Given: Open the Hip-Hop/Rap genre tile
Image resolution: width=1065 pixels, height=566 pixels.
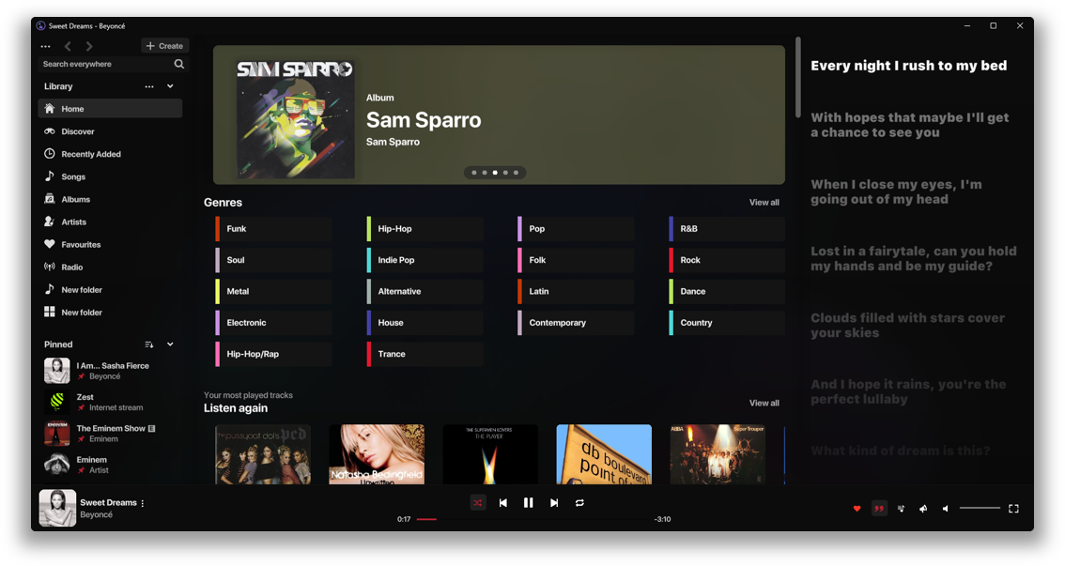Looking at the screenshot, I should point(273,354).
